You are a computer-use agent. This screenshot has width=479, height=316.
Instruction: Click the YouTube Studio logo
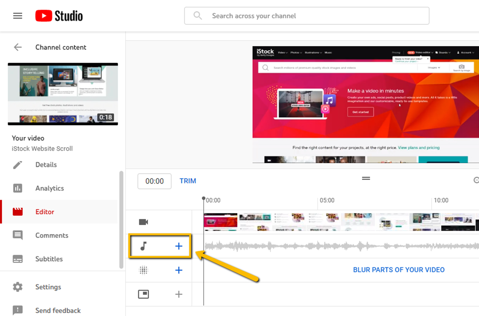point(59,16)
